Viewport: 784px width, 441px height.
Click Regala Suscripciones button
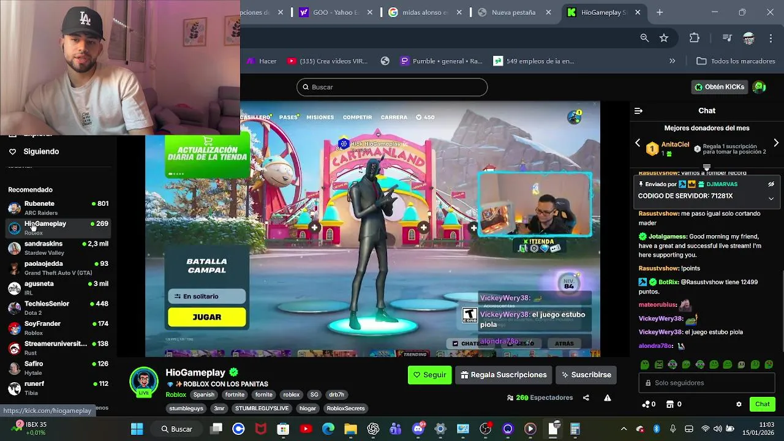(503, 375)
